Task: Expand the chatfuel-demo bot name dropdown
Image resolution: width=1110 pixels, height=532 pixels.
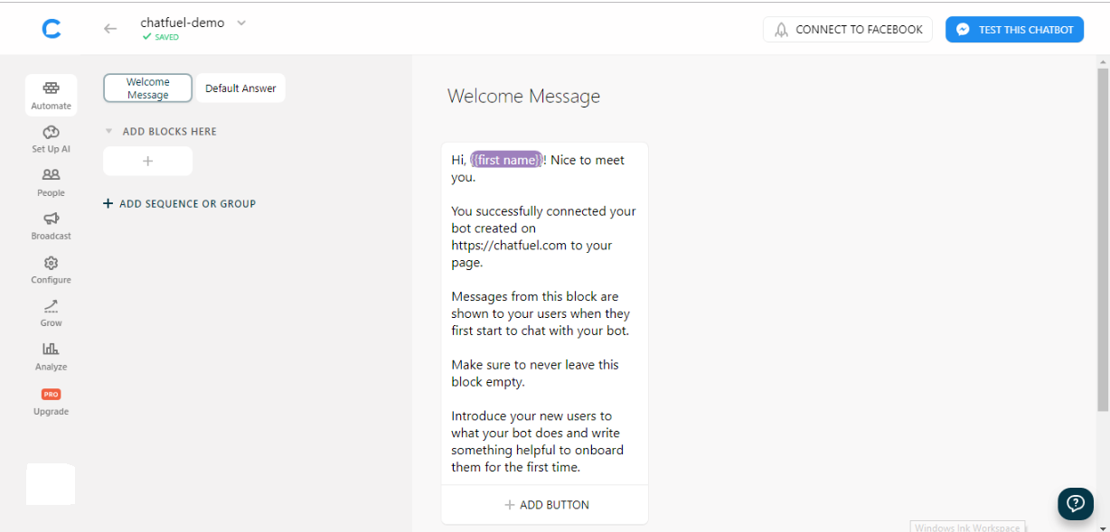Action: [x=241, y=23]
